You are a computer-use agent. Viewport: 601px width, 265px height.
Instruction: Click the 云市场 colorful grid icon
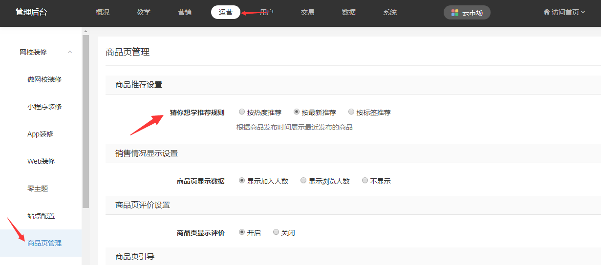(455, 13)
